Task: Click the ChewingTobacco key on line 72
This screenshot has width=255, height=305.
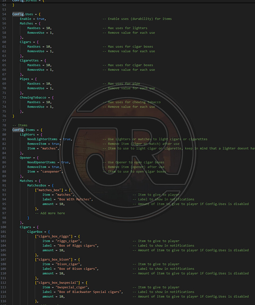Action: 33,98
